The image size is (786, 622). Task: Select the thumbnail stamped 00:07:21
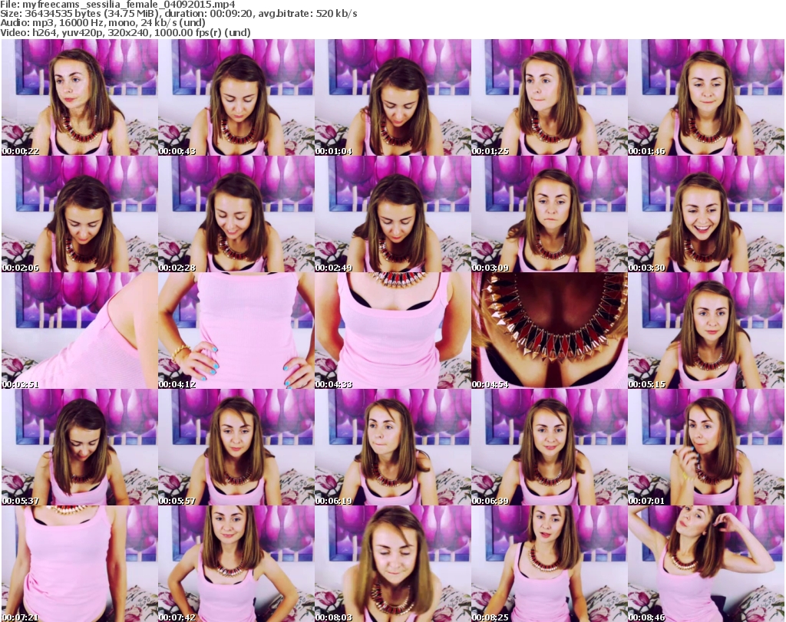click(x=80, y=564)
